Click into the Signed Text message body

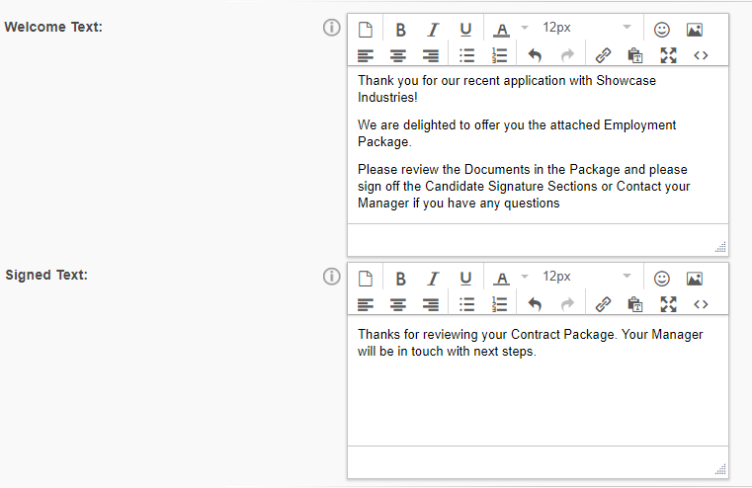pyautogui.click(x=538, y=395)
